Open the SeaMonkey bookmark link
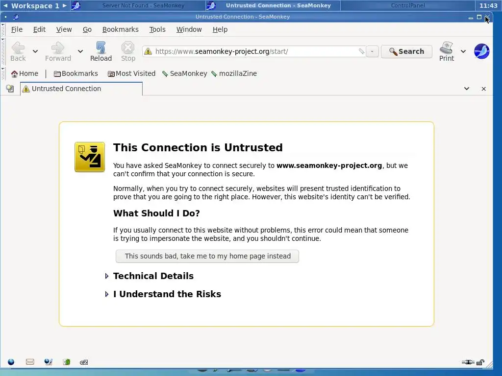Screen dimensions: 502x376 tap(185, 73)
